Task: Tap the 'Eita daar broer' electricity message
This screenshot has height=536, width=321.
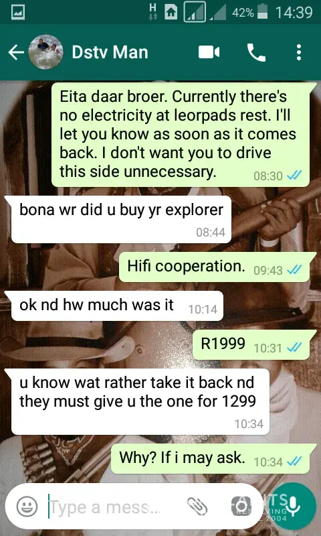Action: [181, 135]
